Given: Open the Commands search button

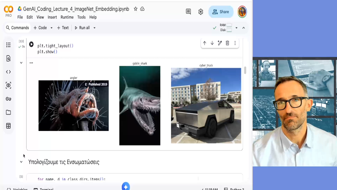Looking at the screenshot, I should pos(18,28).
